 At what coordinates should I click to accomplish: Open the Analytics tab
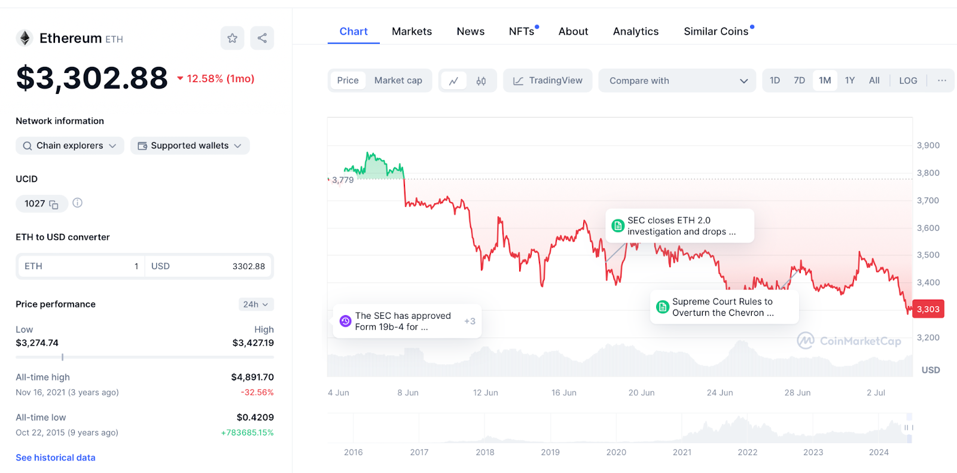[x=636, y=32]
